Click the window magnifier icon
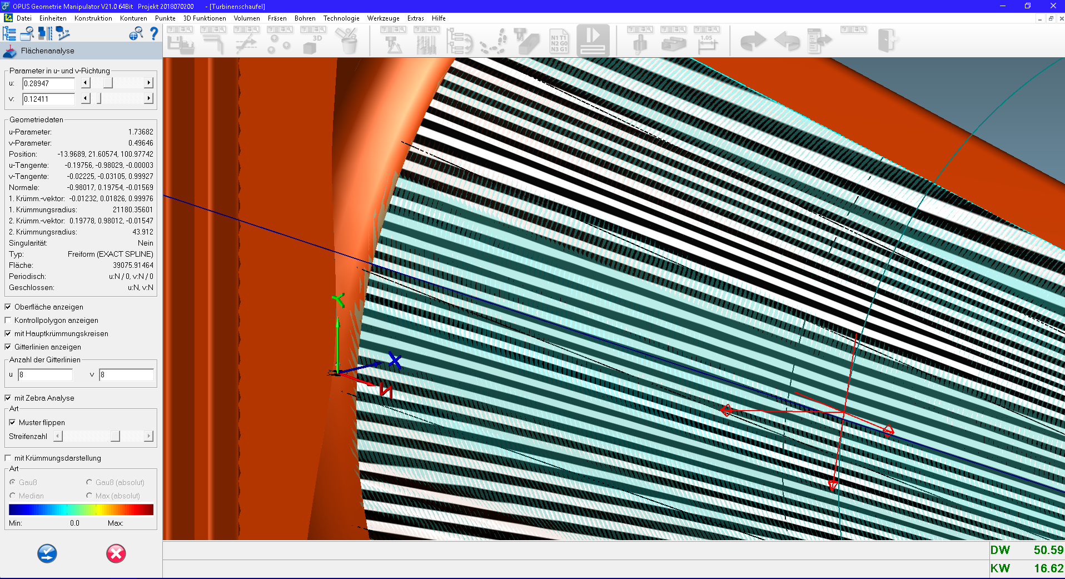 point(27,34)
